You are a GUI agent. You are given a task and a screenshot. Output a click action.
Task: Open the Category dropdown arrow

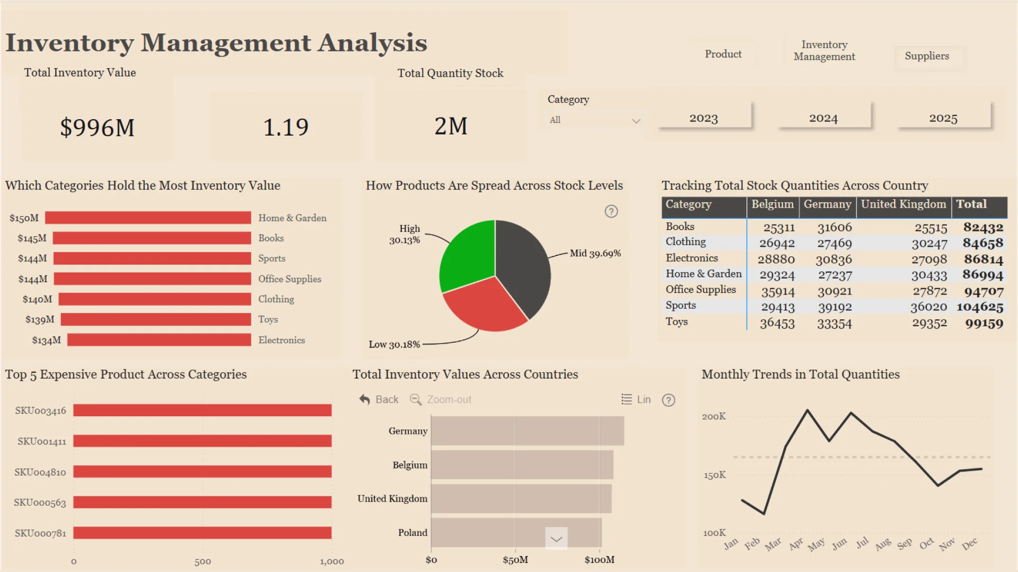(x=636, y=121)
